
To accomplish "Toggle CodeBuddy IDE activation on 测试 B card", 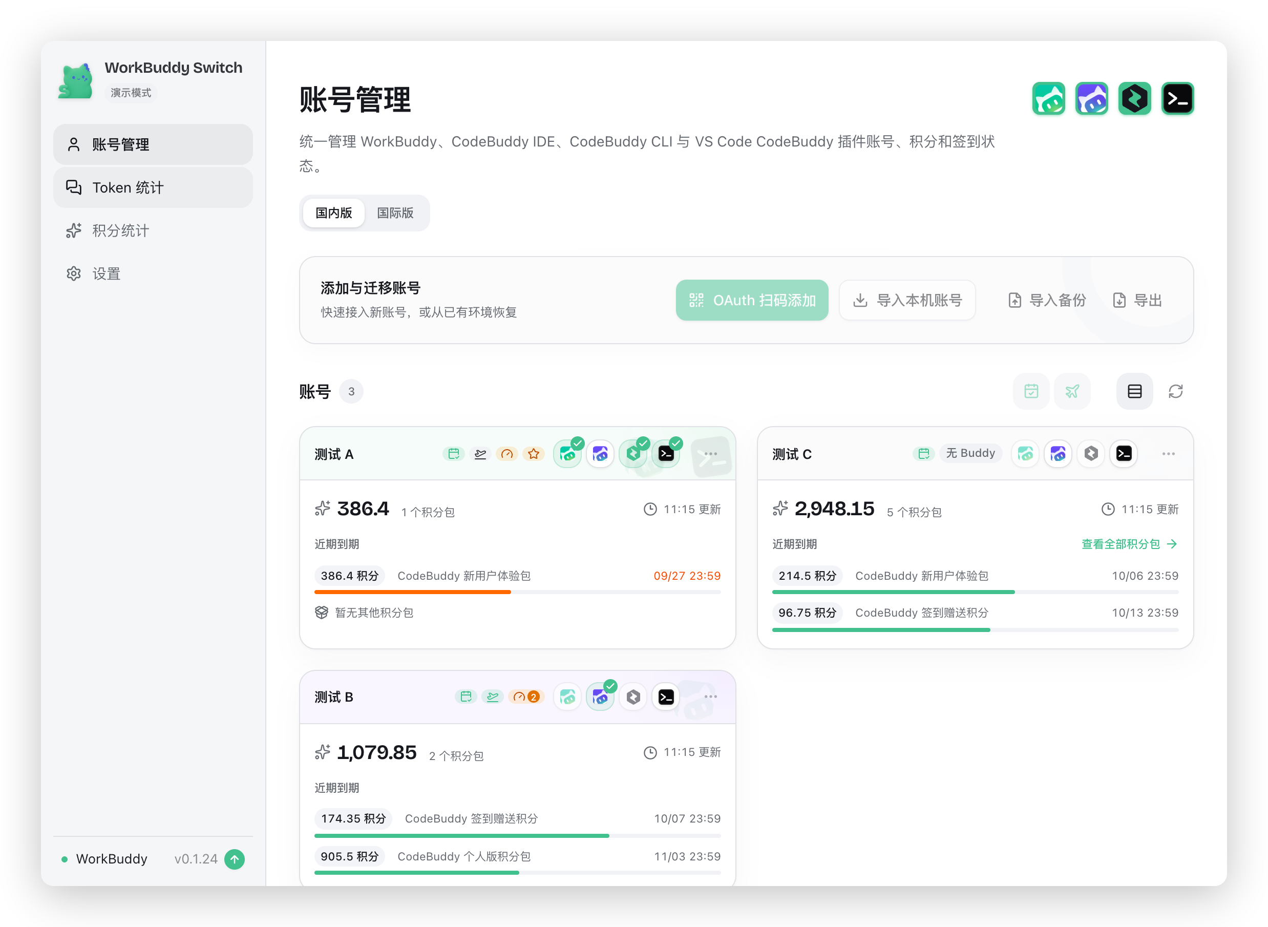I will click(600, 697).
